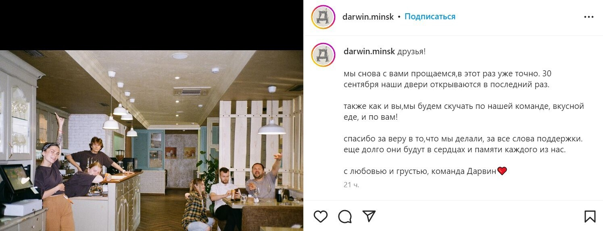603x231 pixels.
Task: Click the 21 ч. timestamp
Action: (x=351, y=185)
